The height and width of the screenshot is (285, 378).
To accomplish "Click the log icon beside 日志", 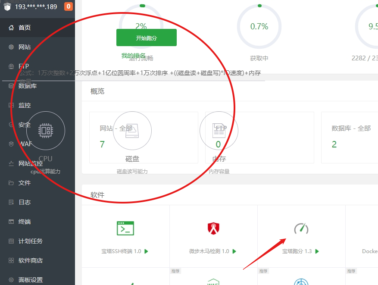I will 11,202.
